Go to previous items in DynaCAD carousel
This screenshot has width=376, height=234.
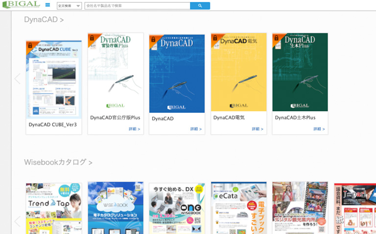17,79
